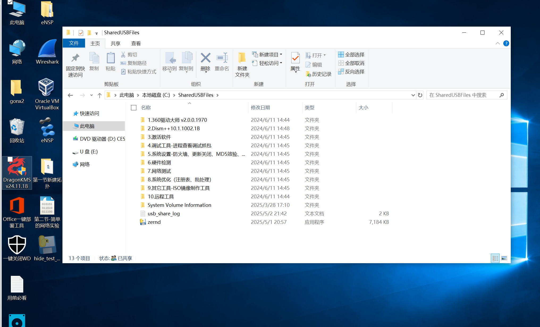Click Select All (全部选择) in ribbon
The width and height of the screenshot is (540, 327).
[x=351, y=54]
